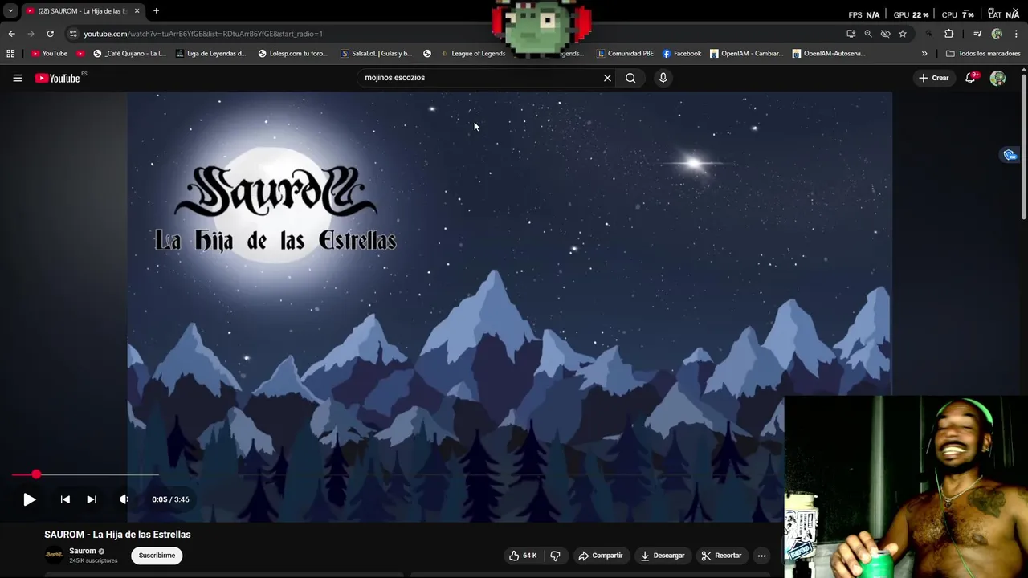Mute the video volume
Viewport: 1028px width, 578px height.
[124, 499]
